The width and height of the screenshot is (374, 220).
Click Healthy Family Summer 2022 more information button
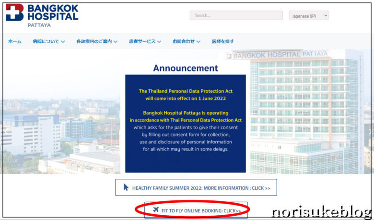pyautogui.click(x=196, y=187)
